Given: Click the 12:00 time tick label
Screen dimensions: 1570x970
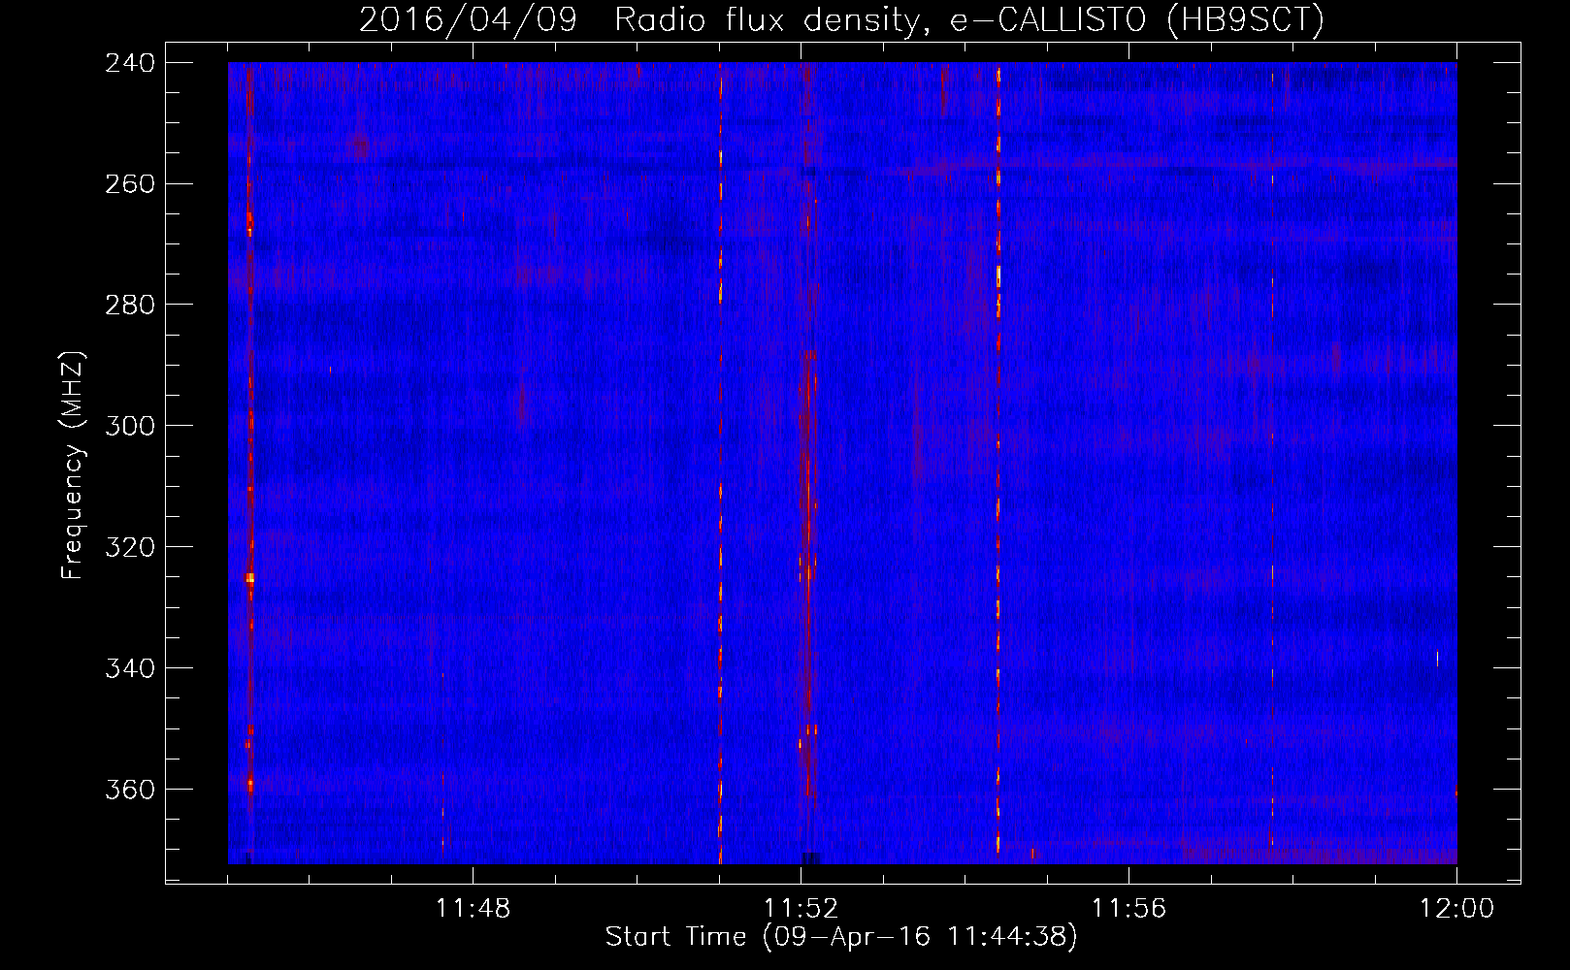Looking at the screenshot, I should click(1456, 909).
